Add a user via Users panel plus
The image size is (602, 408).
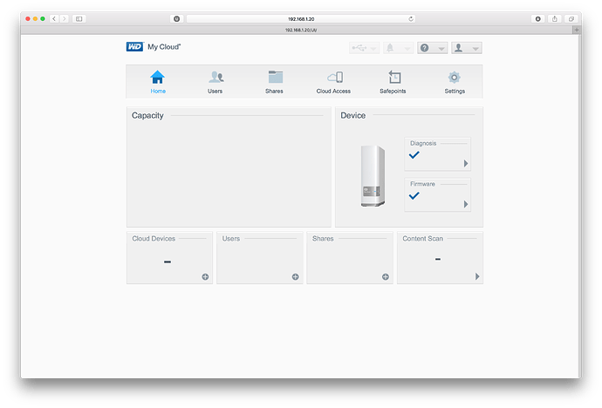pyautogui.click(x=295, y=277)
